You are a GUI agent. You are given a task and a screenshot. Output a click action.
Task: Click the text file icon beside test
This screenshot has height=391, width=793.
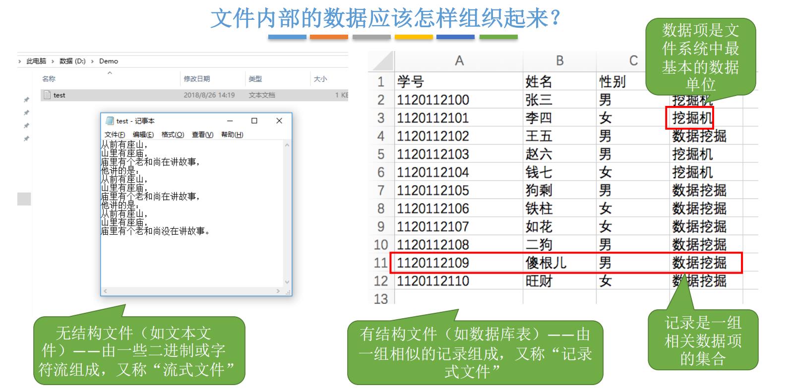47,95
